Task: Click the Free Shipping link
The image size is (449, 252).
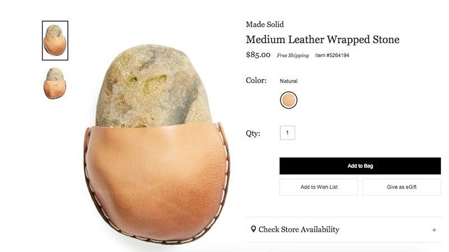Action: [x=293, y=55]
